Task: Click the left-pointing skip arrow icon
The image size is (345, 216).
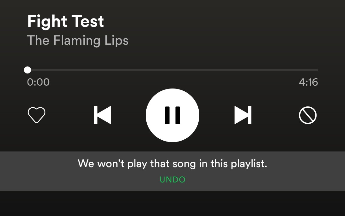Action: click(x=102, y=115)
